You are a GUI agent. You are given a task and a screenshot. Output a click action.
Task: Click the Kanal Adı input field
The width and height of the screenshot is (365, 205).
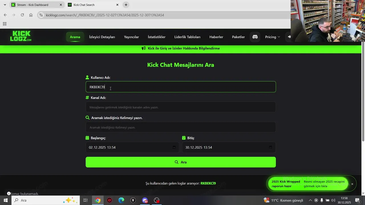(181, 107)
